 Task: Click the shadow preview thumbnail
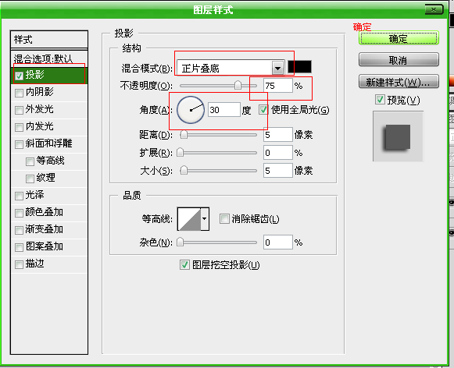click(398, 136)
